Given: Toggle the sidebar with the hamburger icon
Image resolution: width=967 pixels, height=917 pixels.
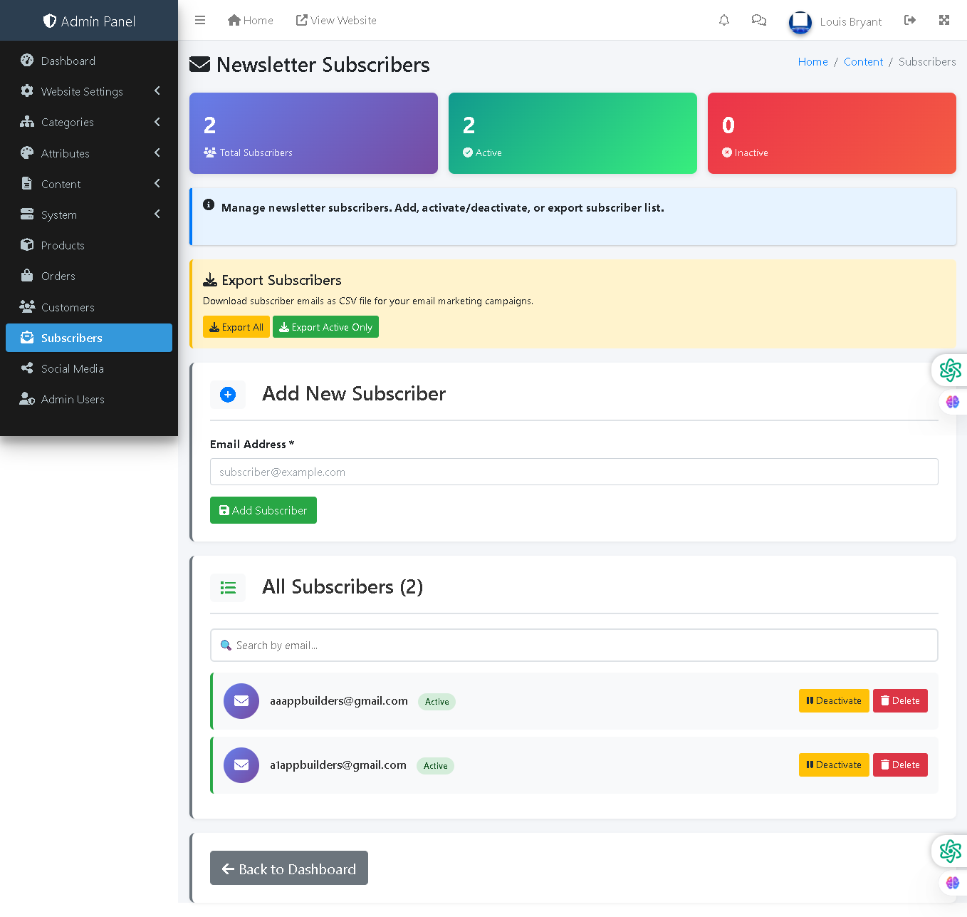Looking at the screenshot, I should 200,20.
